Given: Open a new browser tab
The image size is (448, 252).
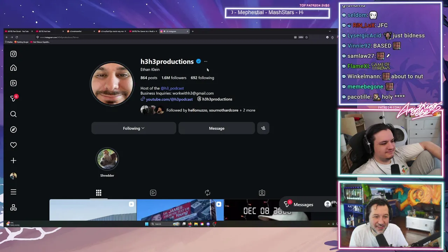Looking at the screenshot, I should (192, 31).
